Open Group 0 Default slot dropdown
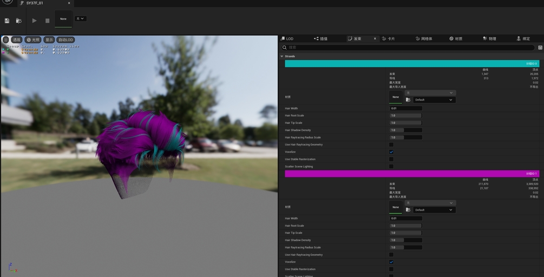 coord(434,100)
